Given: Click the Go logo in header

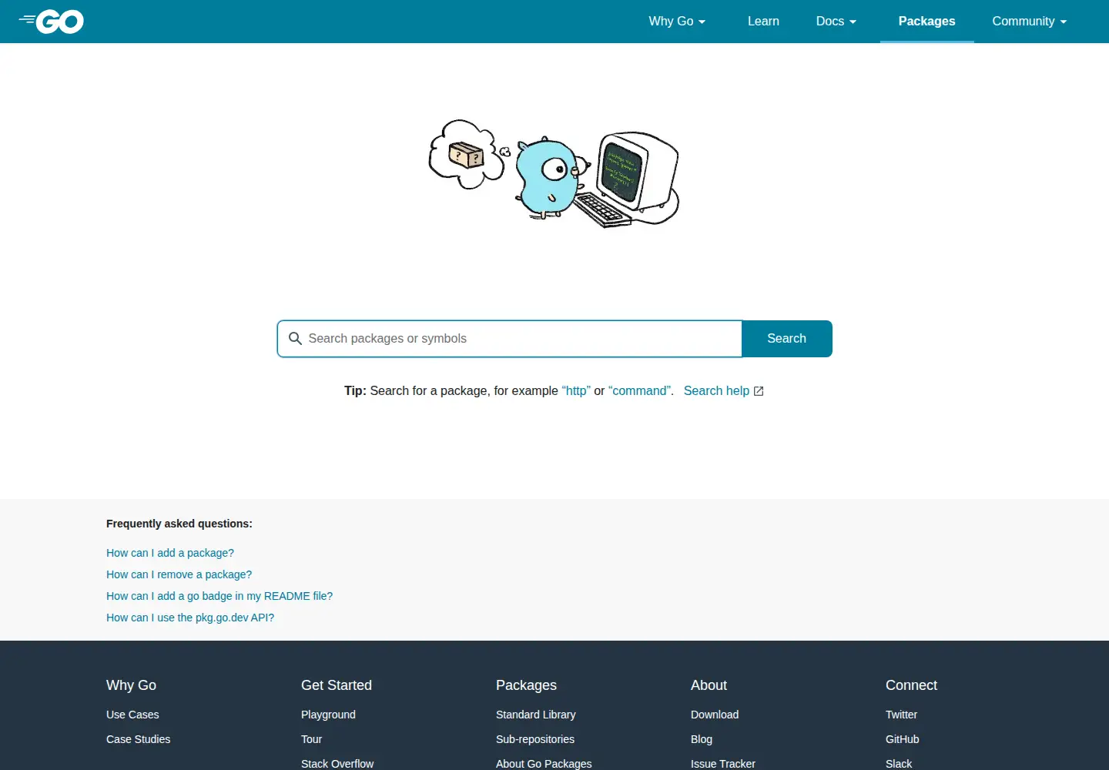Looking at the screenshot, I should tap(52, 22).
